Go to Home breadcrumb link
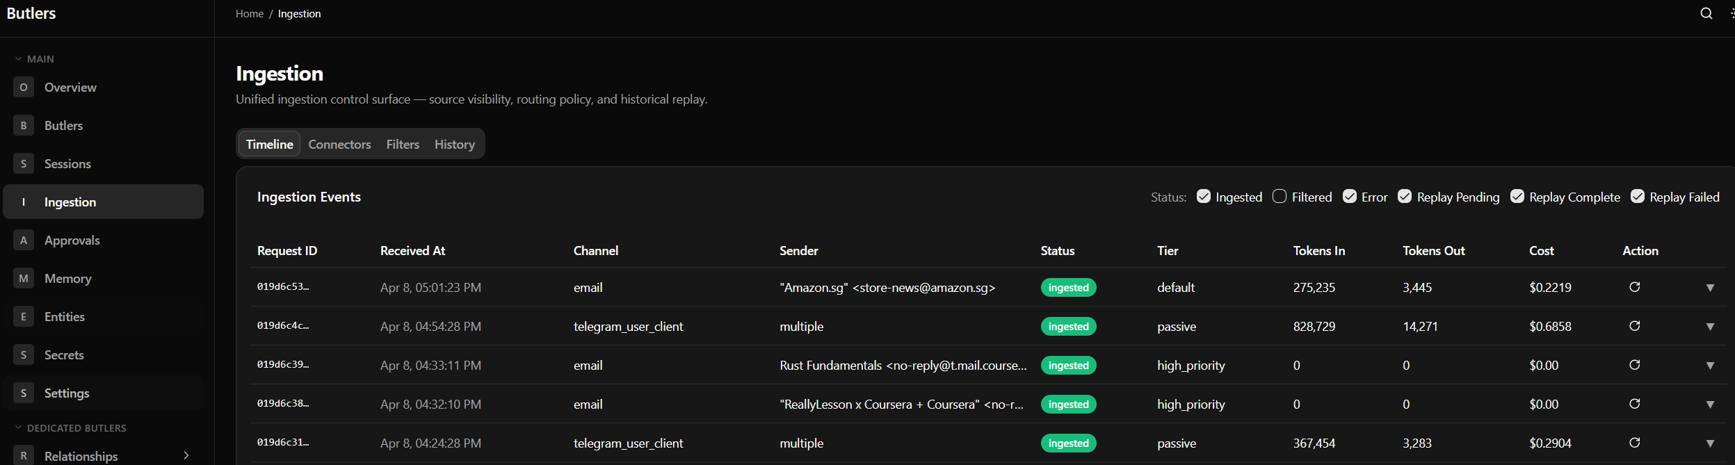Screen dimensions: 1735x465 point(250,14)
